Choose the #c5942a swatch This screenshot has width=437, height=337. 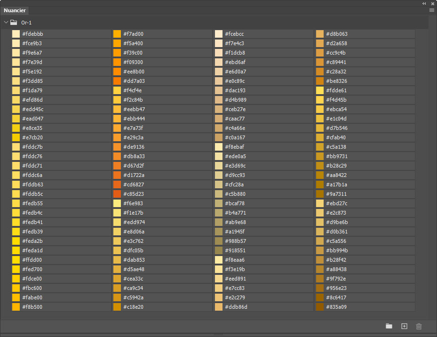coord(117,297)
